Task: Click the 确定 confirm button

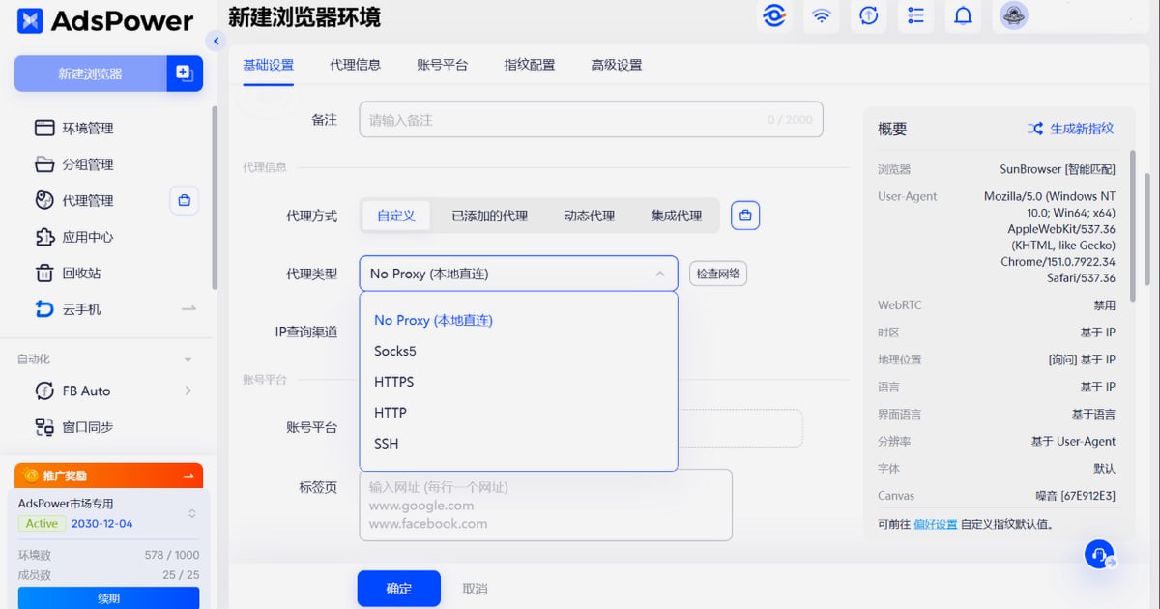Action: 398,589
